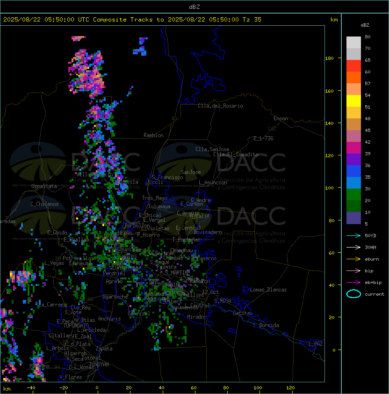This screenshot has height=394, width=389.
Task: Click the cyan 'current' ellipse symbol
Action: [x=353, y=294]
